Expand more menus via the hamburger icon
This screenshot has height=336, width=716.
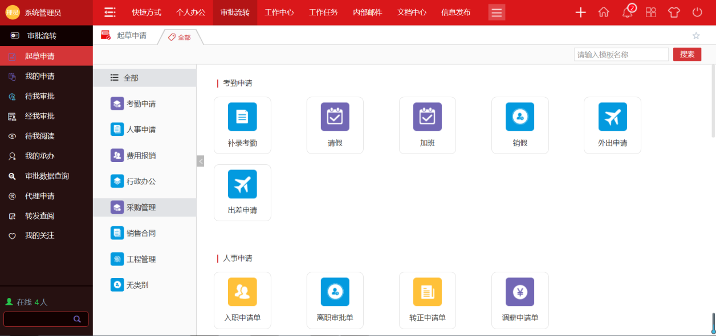[496, 12]
